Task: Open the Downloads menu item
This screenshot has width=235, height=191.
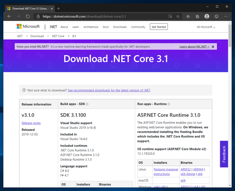Action: pyautogui.click(x=120, y=27)
